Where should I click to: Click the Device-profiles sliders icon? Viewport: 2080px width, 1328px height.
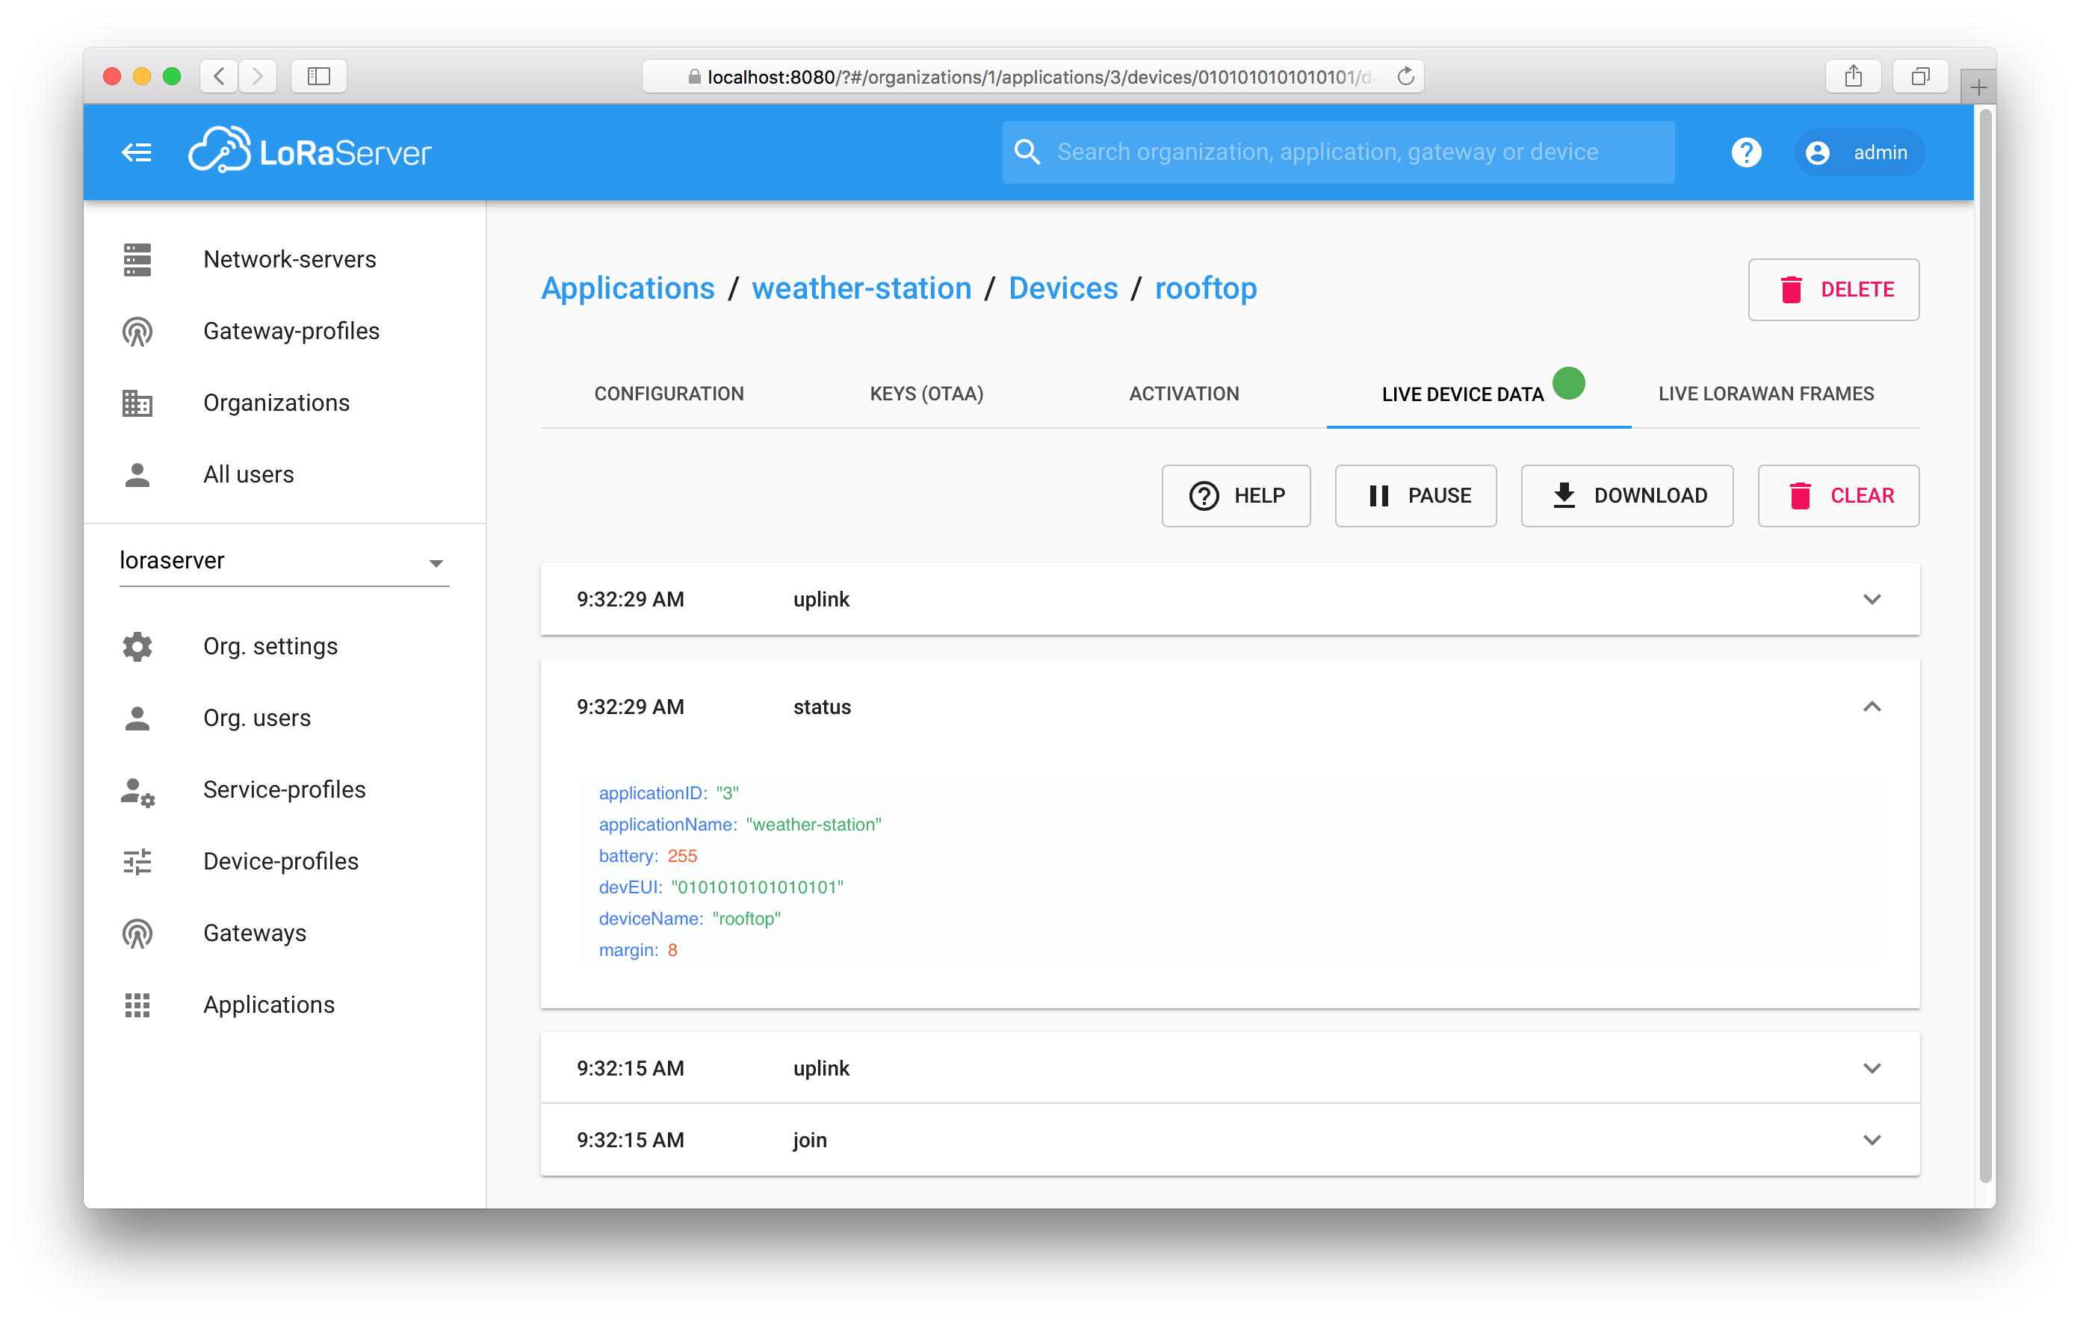coord(137,862)
